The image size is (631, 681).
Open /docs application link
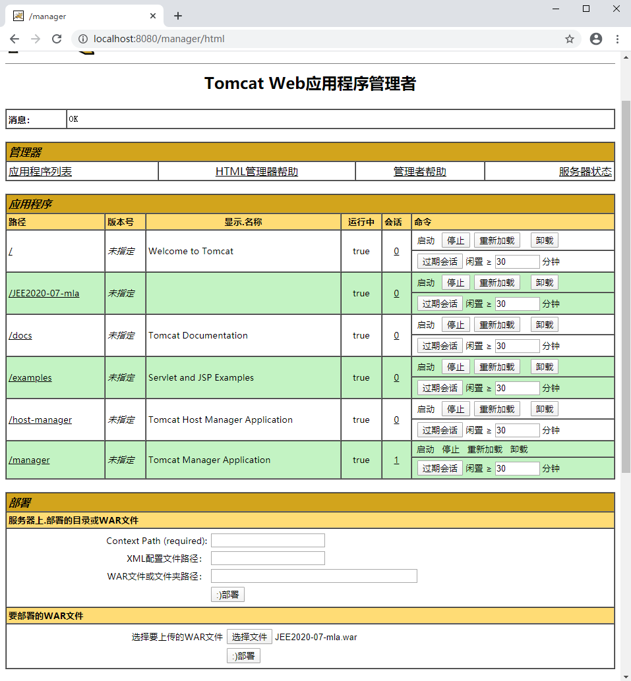pyautogui.click(x=20, y=335)
